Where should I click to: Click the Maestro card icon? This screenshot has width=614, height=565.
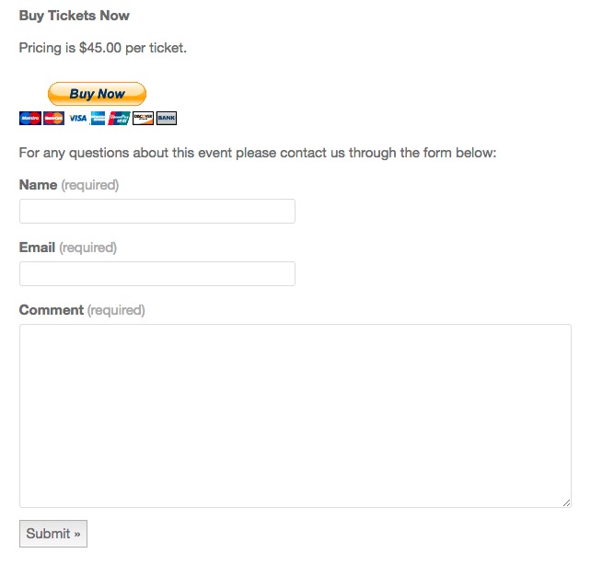point(29,119)
